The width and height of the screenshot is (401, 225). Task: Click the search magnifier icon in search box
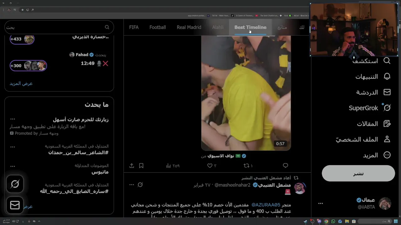[x=107, y=27]
